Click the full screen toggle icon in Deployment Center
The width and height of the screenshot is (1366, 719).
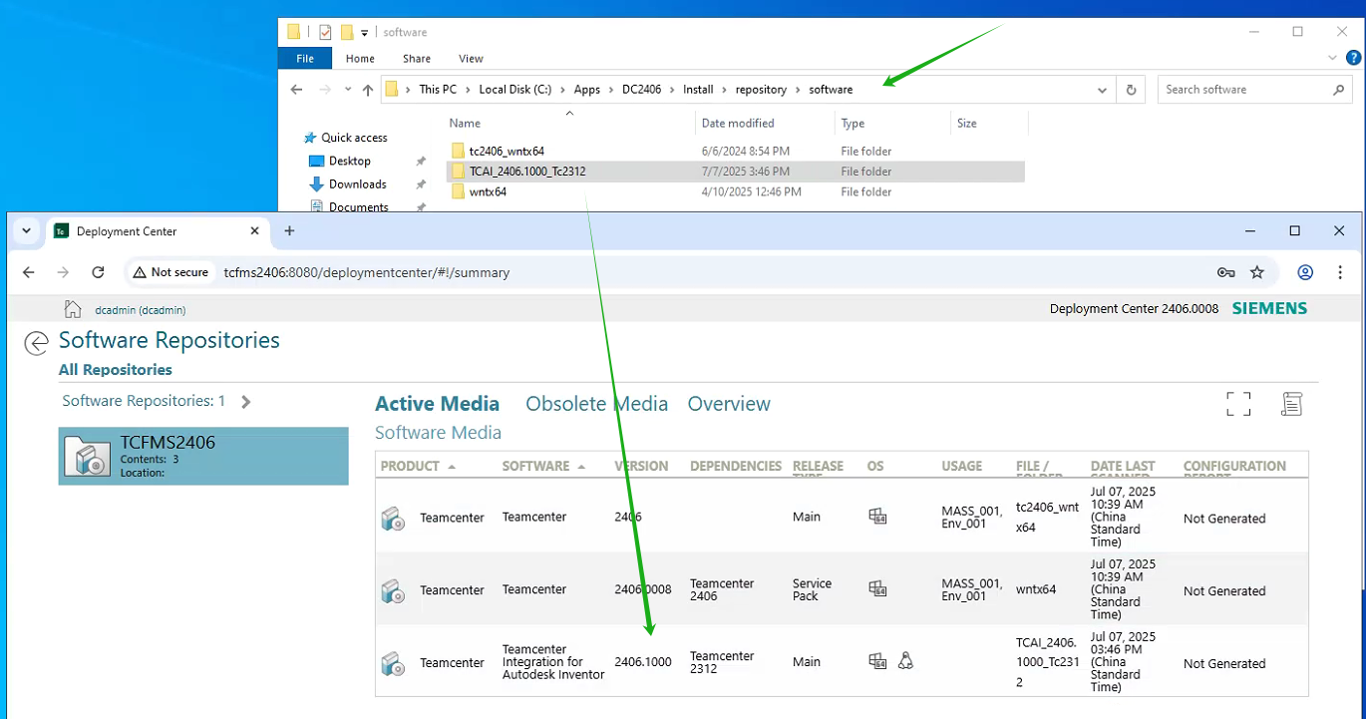click(1238, 404)
